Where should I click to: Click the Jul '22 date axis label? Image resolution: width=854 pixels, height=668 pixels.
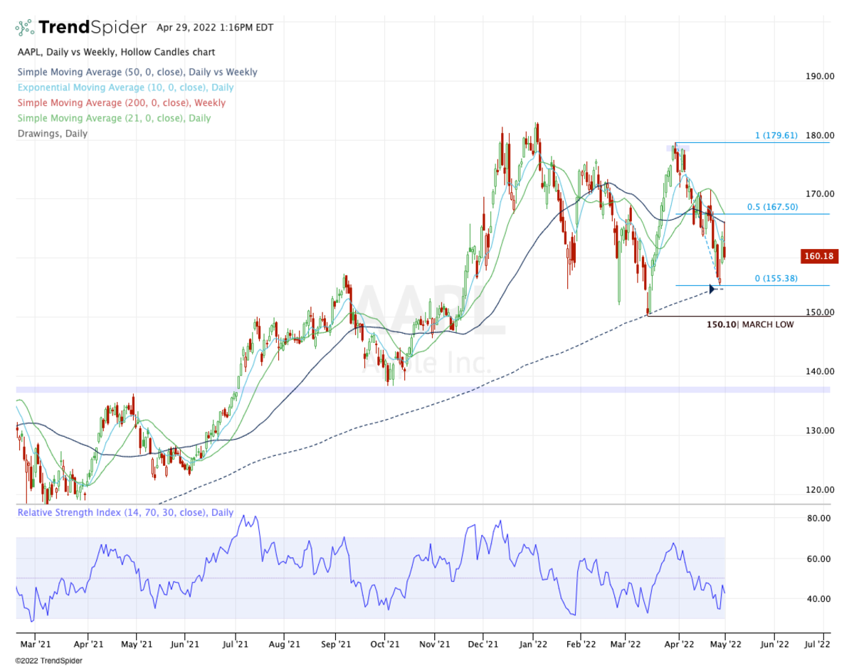(817, 645)
